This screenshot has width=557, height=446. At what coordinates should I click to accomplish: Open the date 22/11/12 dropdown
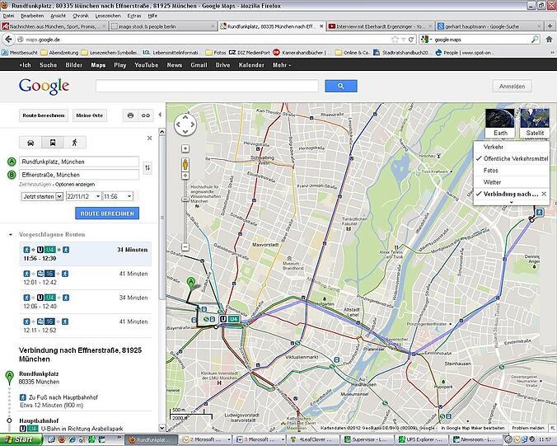pos(83,196)
